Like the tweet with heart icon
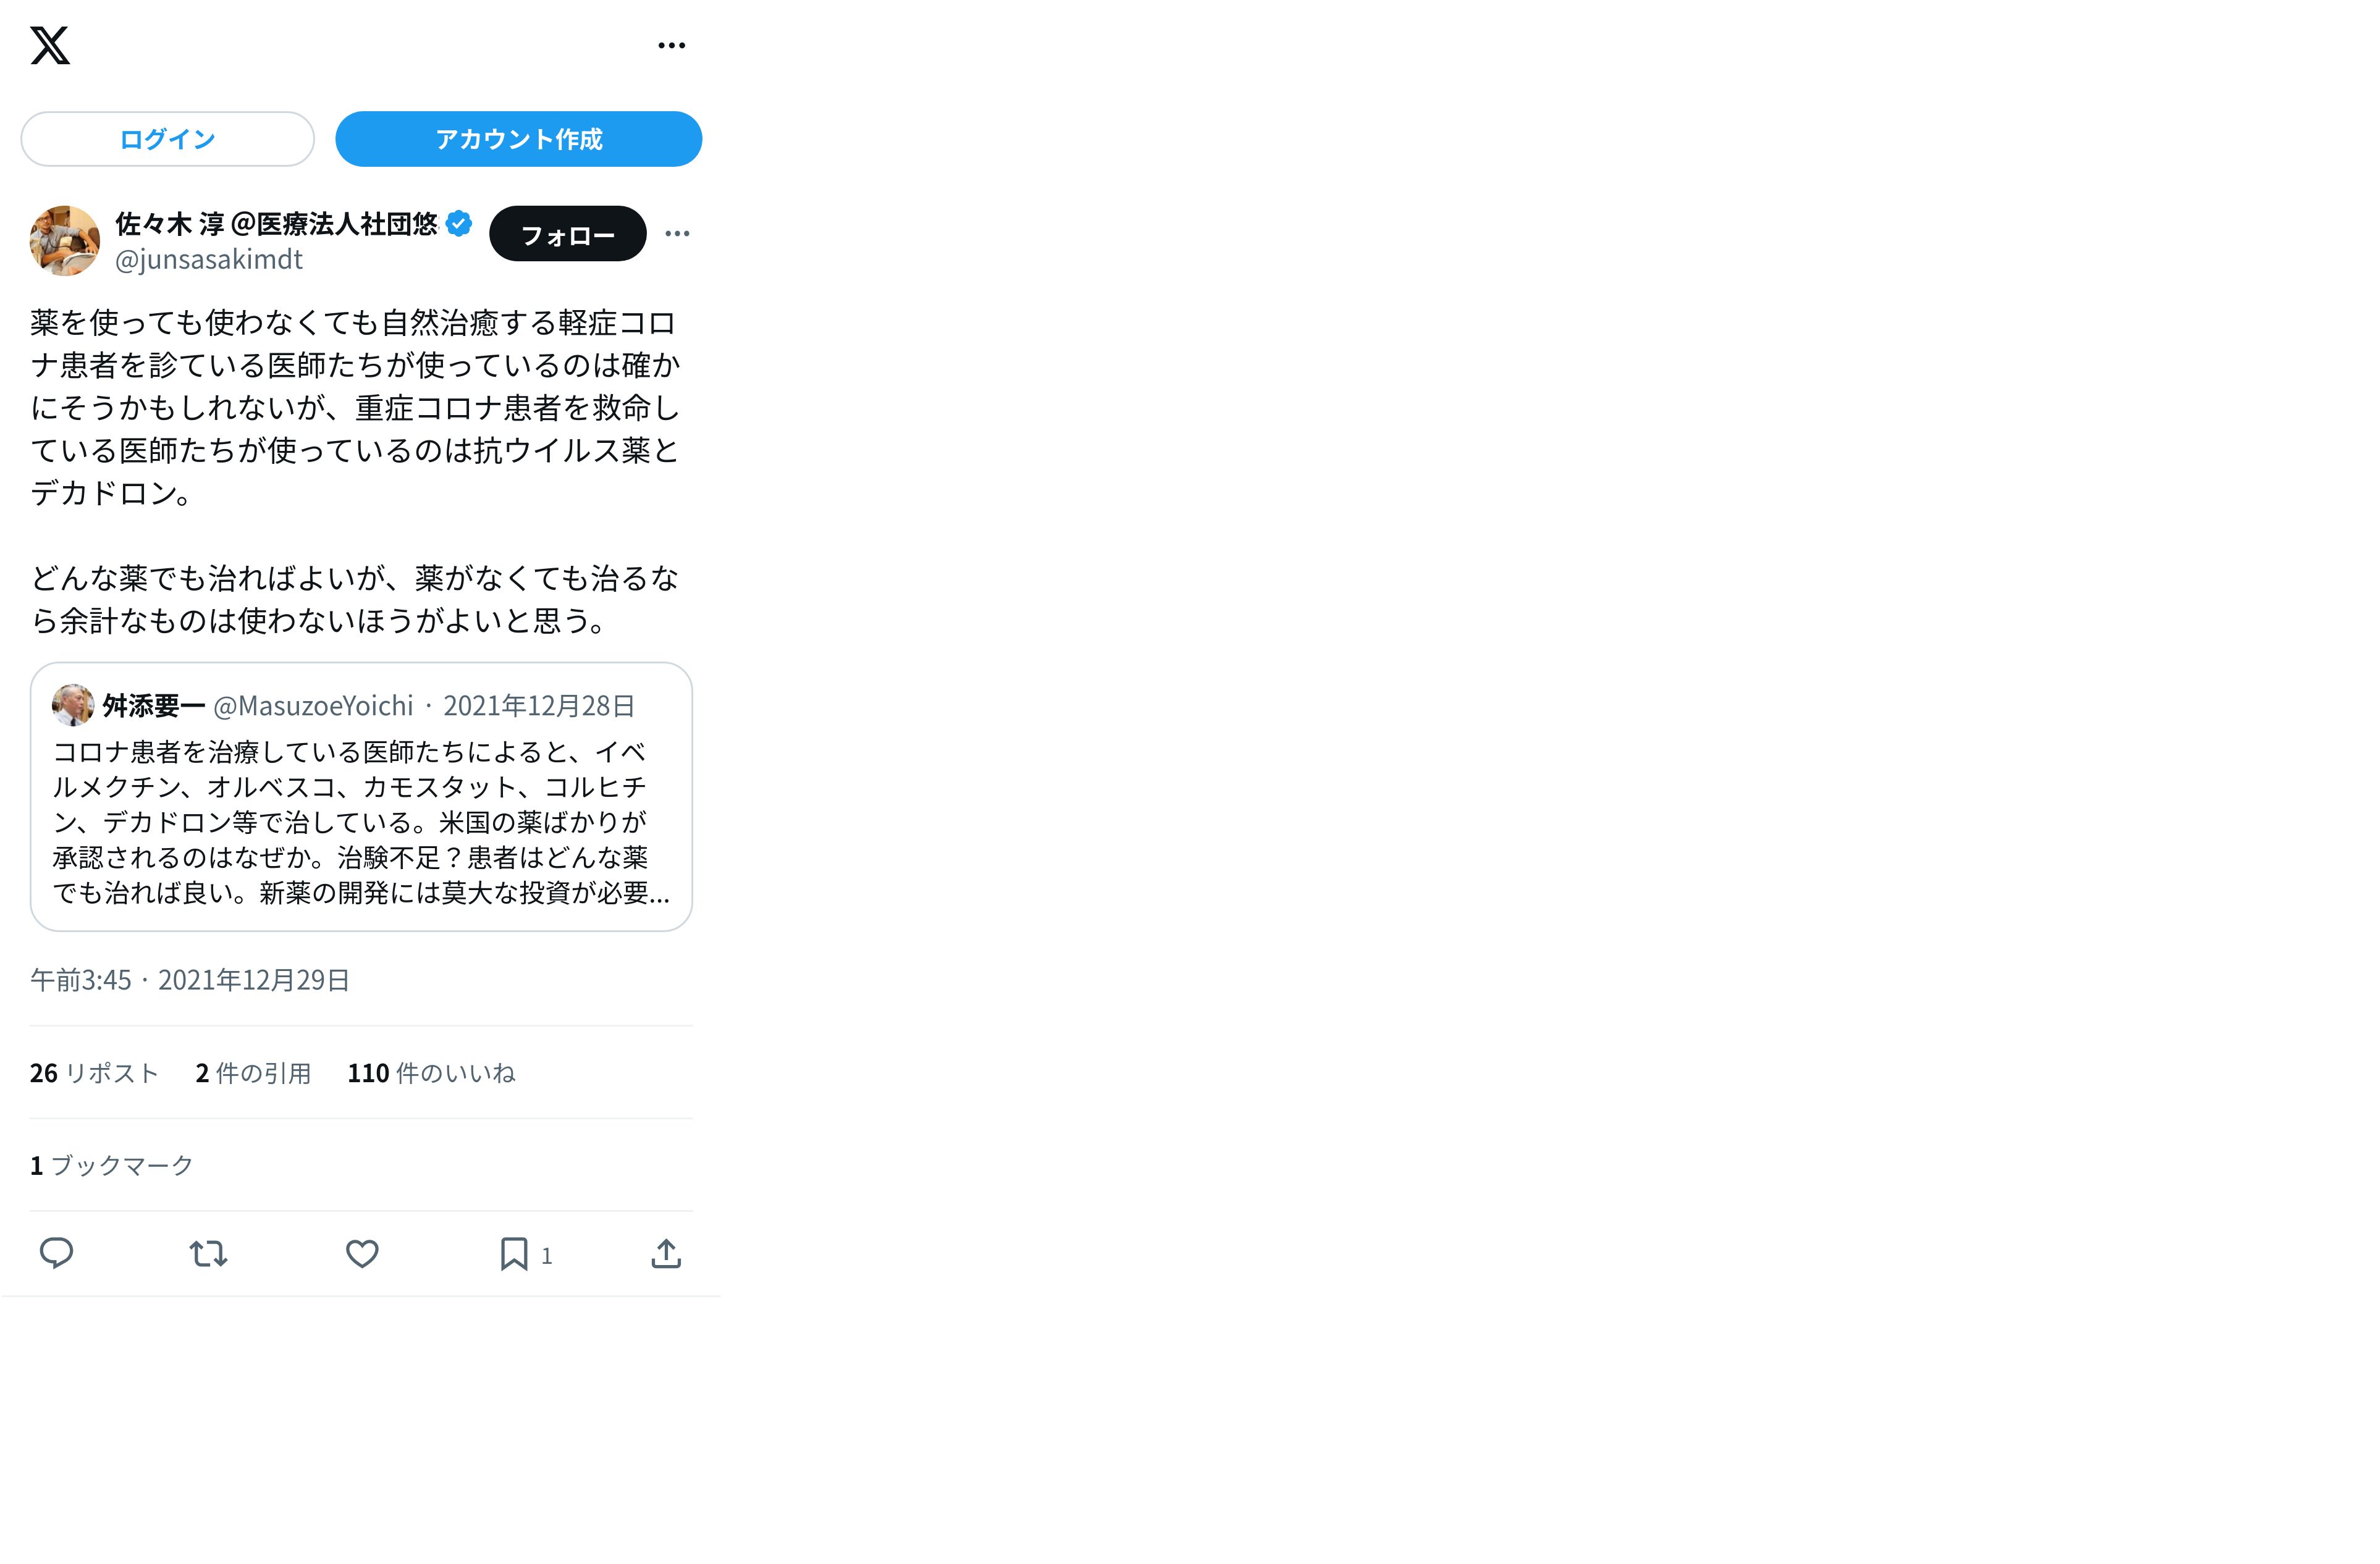2380x1564 pixels. (x=362, y=1253)
